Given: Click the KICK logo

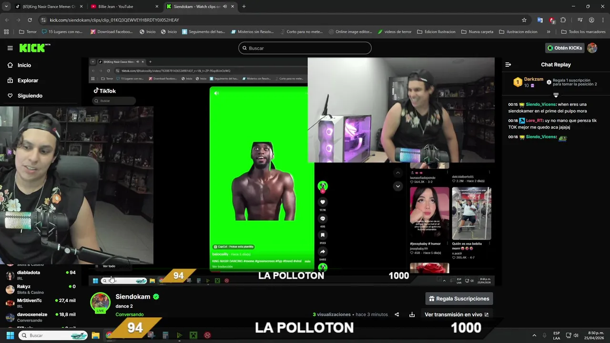Looking at the screenshot, I should point(35,48).
